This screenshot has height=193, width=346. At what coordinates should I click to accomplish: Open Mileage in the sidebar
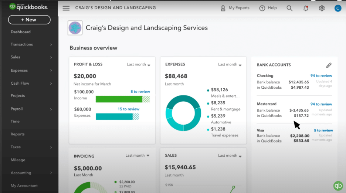[18, 160]
